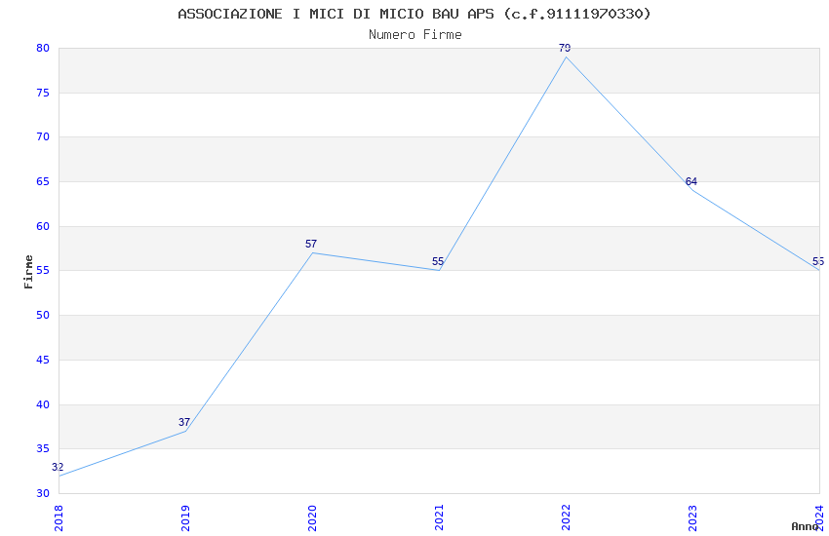Click the 2024 year label
829x536 pixels.
[819, 518]
